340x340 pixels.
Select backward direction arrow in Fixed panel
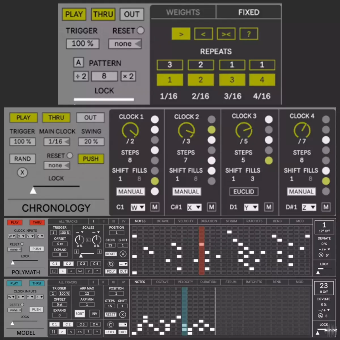click(x=203, y=34)
